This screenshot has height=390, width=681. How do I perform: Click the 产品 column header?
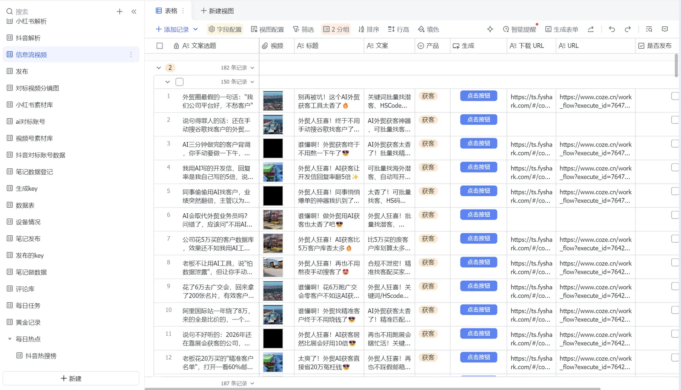coord(432,45)
